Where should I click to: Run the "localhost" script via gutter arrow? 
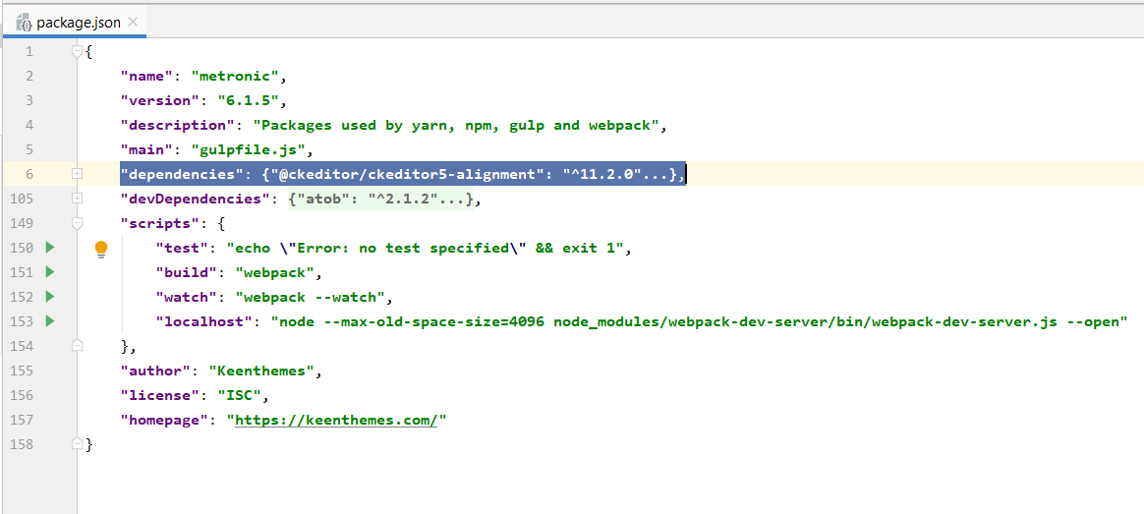coord(49,320)
